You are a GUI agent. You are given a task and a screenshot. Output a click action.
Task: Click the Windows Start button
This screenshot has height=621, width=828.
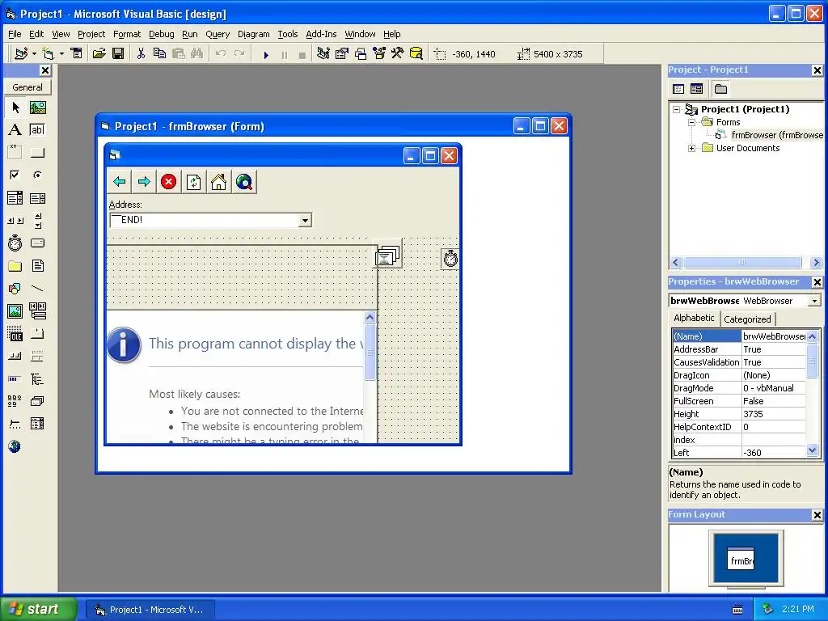pos(37,610)
